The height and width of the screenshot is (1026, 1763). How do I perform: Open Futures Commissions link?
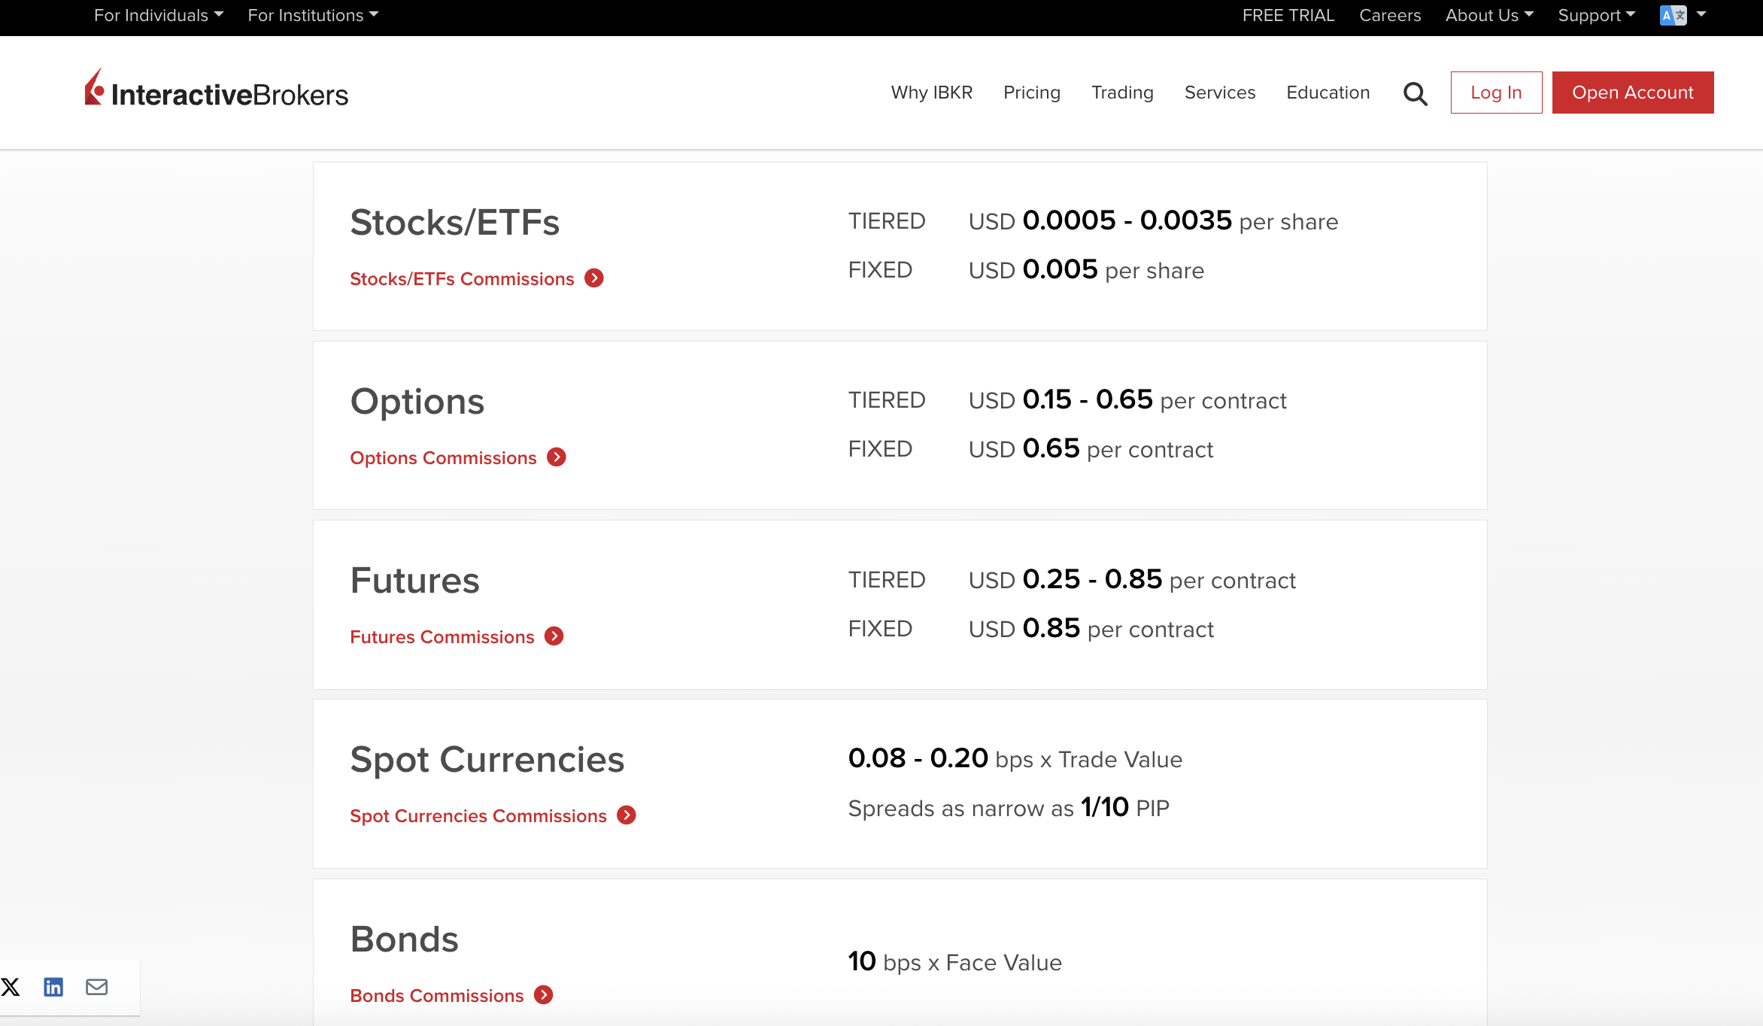pyautogui.click(x=442, y=637)
